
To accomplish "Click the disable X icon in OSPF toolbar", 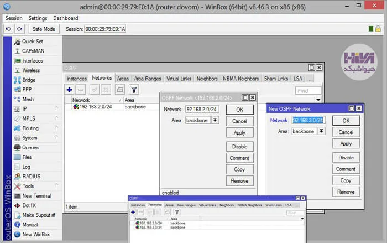I will tap(106, 90).
